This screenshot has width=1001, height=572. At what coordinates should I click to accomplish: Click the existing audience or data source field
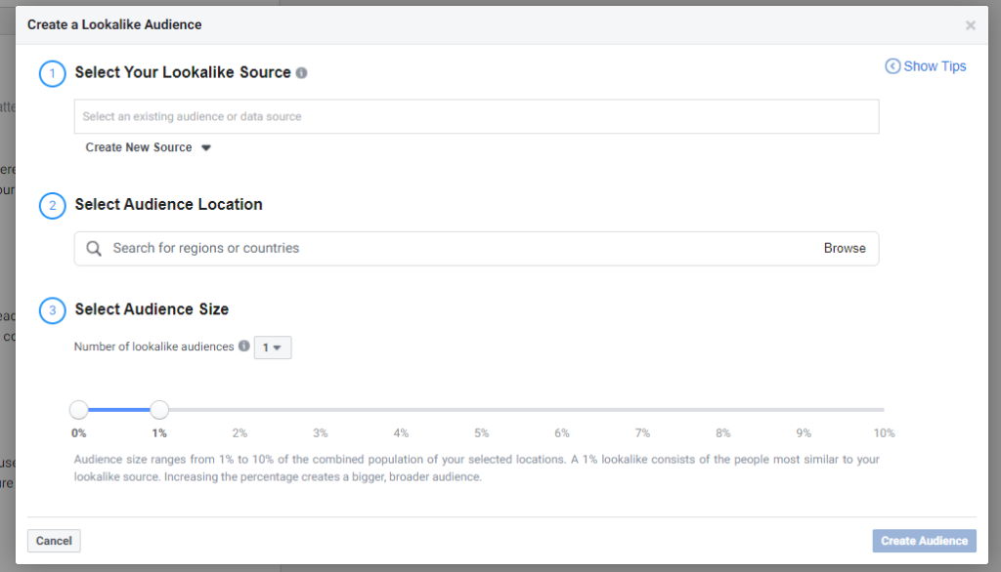pos(476,116)
